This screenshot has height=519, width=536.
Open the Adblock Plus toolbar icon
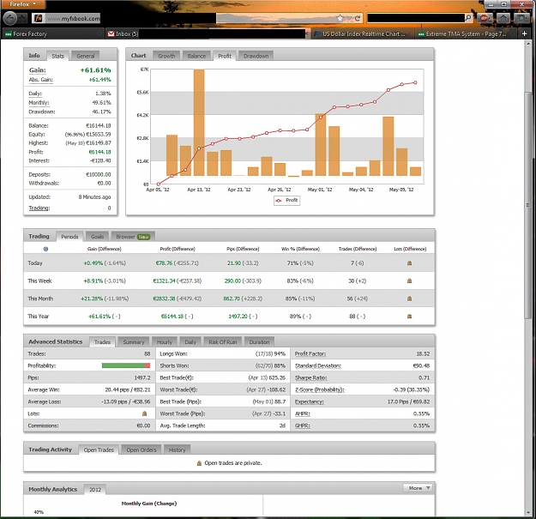485,18
